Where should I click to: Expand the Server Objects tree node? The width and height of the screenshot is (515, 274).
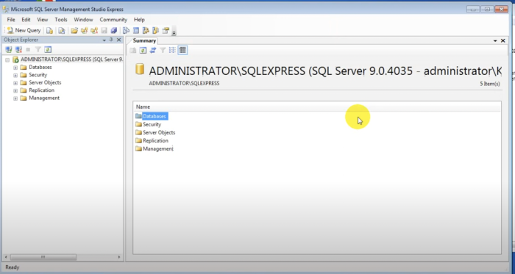pyautogui.click(x=15, y=83)
